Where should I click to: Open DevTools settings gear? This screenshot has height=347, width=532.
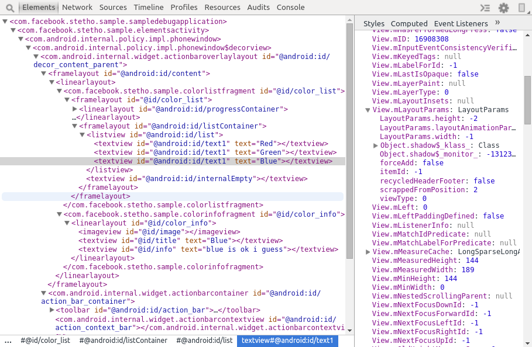(x=503, y=8)
